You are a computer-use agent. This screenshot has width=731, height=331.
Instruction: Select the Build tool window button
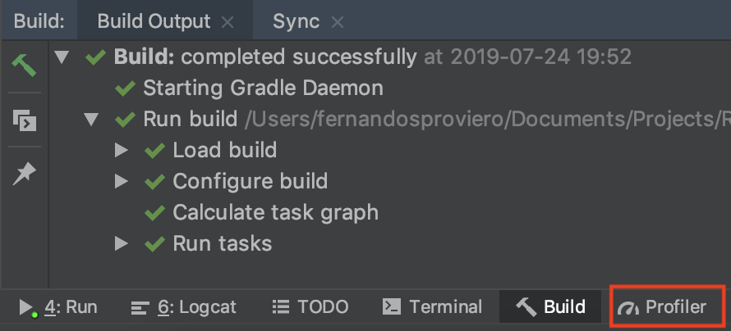coord(550,307)
